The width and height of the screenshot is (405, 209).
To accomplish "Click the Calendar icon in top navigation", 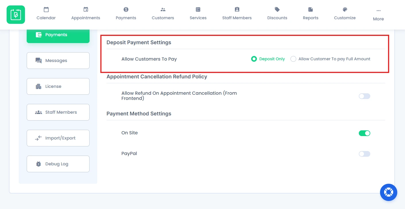I will point(46,9).
